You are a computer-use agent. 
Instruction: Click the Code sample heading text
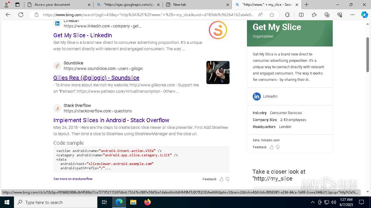coord(68,143)
